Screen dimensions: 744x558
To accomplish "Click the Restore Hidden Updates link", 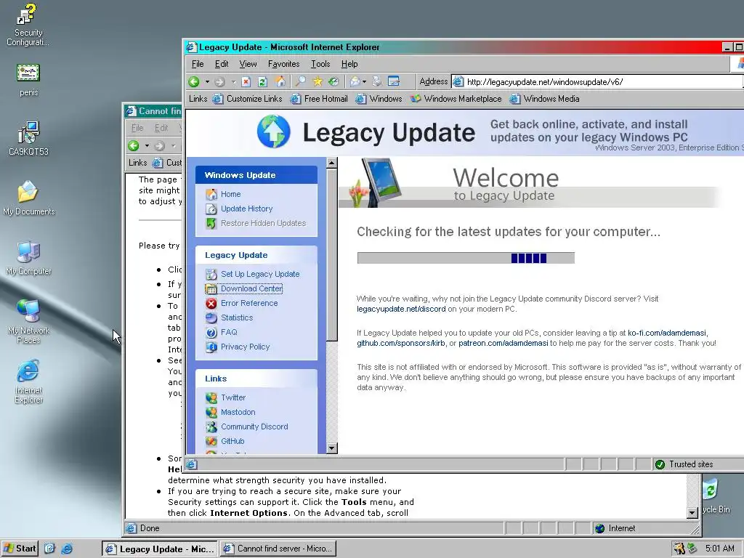I will (x=263, y=224).
